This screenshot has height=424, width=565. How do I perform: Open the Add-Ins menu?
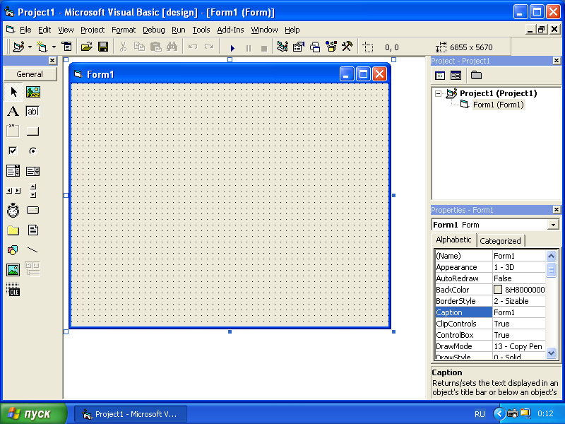click(230, 30)
